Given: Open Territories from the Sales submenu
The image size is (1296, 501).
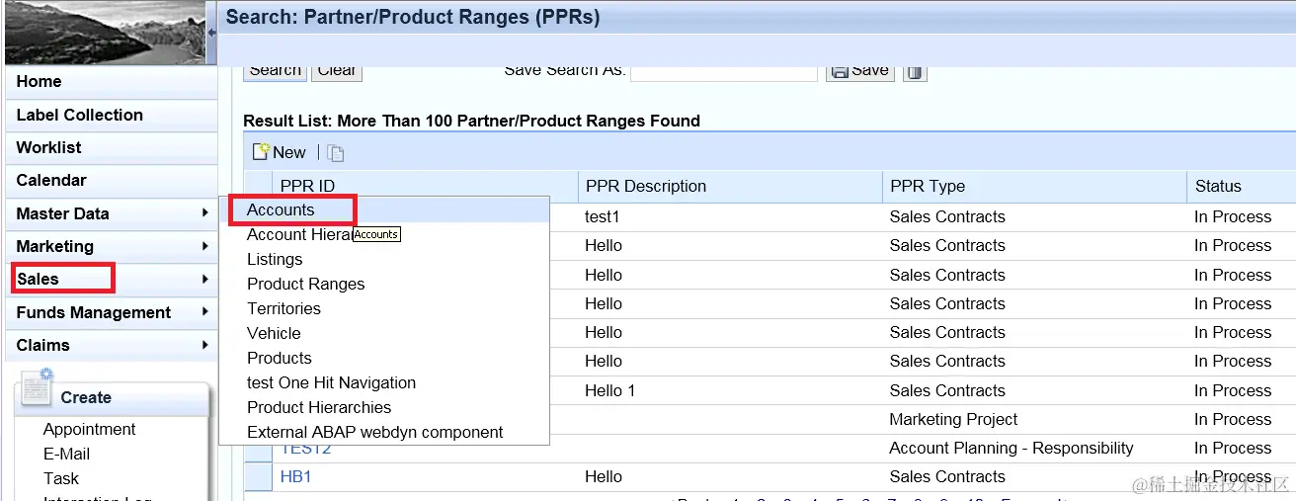Looking at the screenshot, I should click(x=283, y=308).
